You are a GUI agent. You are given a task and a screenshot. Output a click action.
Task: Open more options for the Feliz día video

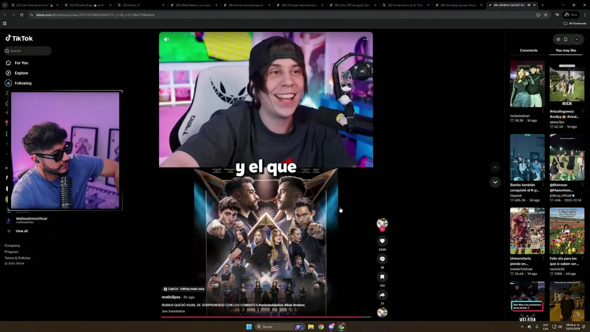coord(582,258)
